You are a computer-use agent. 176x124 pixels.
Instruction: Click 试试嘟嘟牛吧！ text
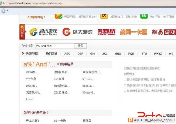coord(36,17)
